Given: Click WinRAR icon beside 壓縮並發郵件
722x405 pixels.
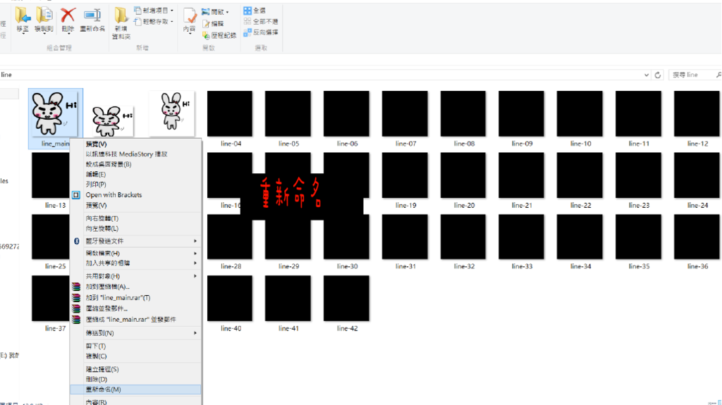Looking at the screenshot, I should click(76, 309).
